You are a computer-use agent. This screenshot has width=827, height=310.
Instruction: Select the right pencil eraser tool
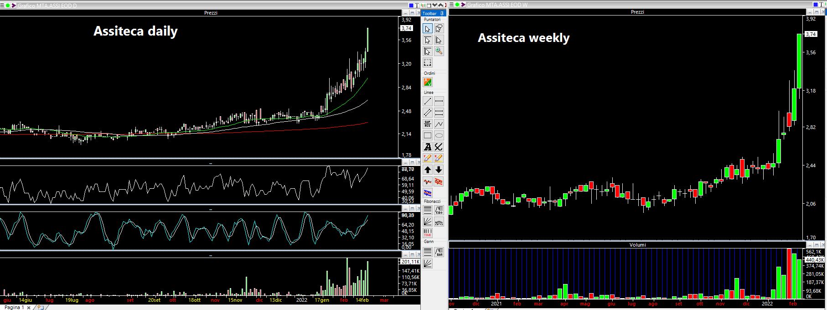(439, 158)
